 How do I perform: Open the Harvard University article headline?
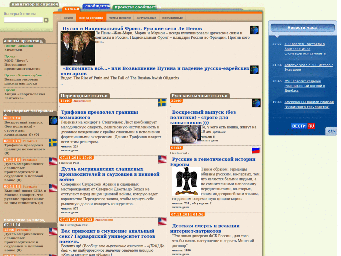click(108, 236)
